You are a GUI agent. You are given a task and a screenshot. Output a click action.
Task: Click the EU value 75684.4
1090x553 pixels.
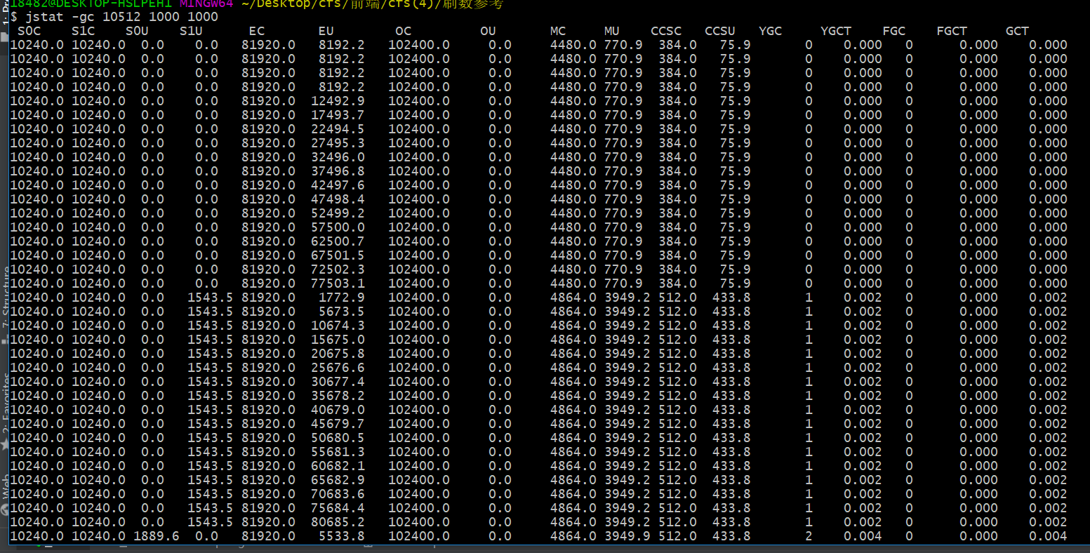coord(338,508)
